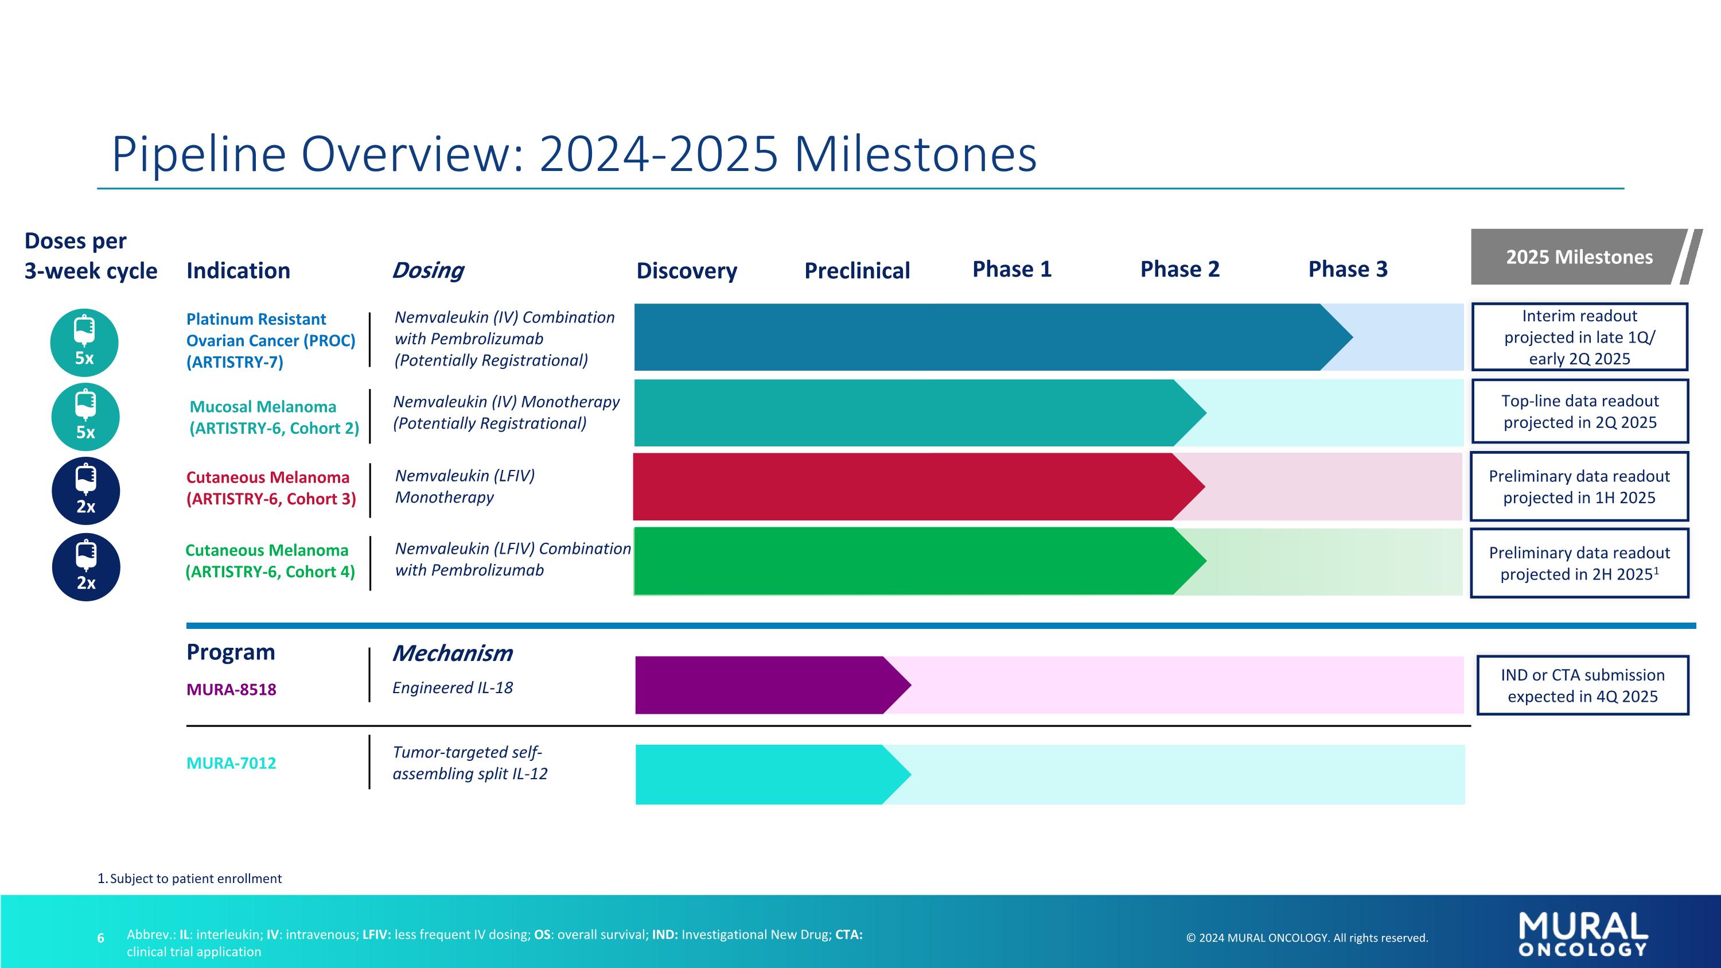Click the 'Interim readout projected in late 1Q' box

[x=1579, y=337]
